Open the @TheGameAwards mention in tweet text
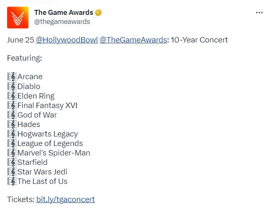Viewport: 269px width, 207px height. [133, 40]
